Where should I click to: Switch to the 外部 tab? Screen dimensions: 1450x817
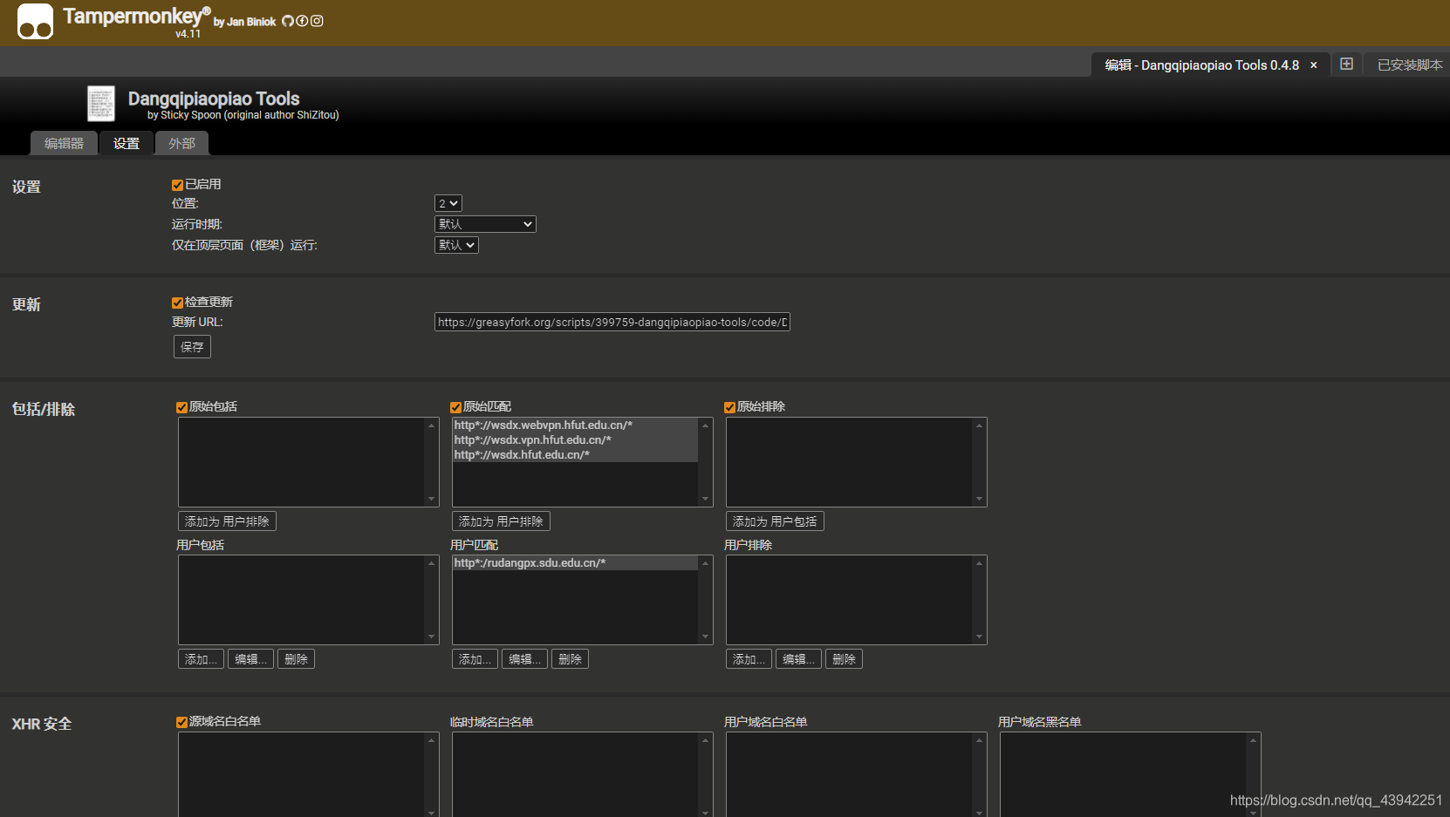[x=181, y=143]
